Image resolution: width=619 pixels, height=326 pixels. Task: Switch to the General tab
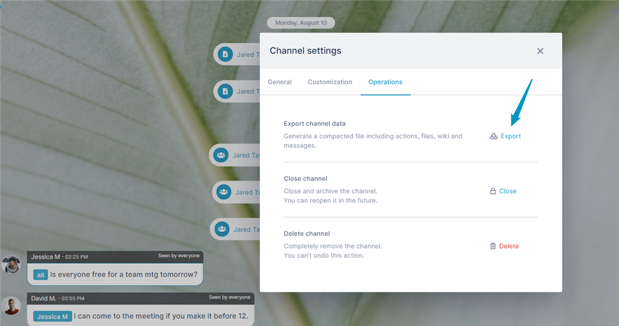(x=279, y=82)
